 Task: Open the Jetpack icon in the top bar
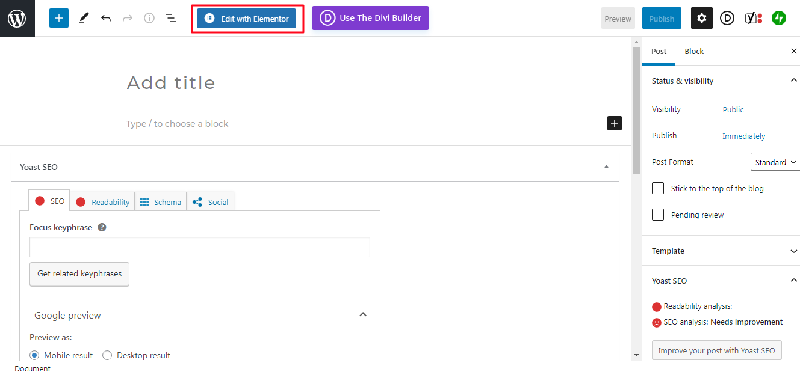click(x=778, y=18)
